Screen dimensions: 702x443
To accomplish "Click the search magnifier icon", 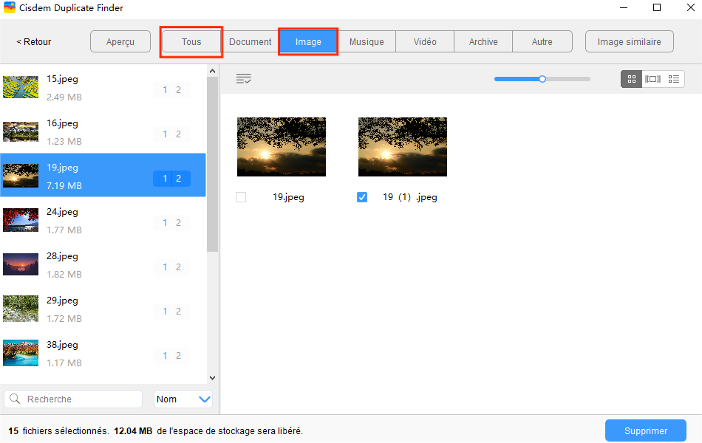I will pos(15,399).
